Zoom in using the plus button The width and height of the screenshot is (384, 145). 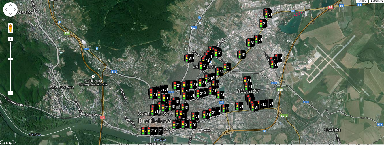(x=10, y=39)
